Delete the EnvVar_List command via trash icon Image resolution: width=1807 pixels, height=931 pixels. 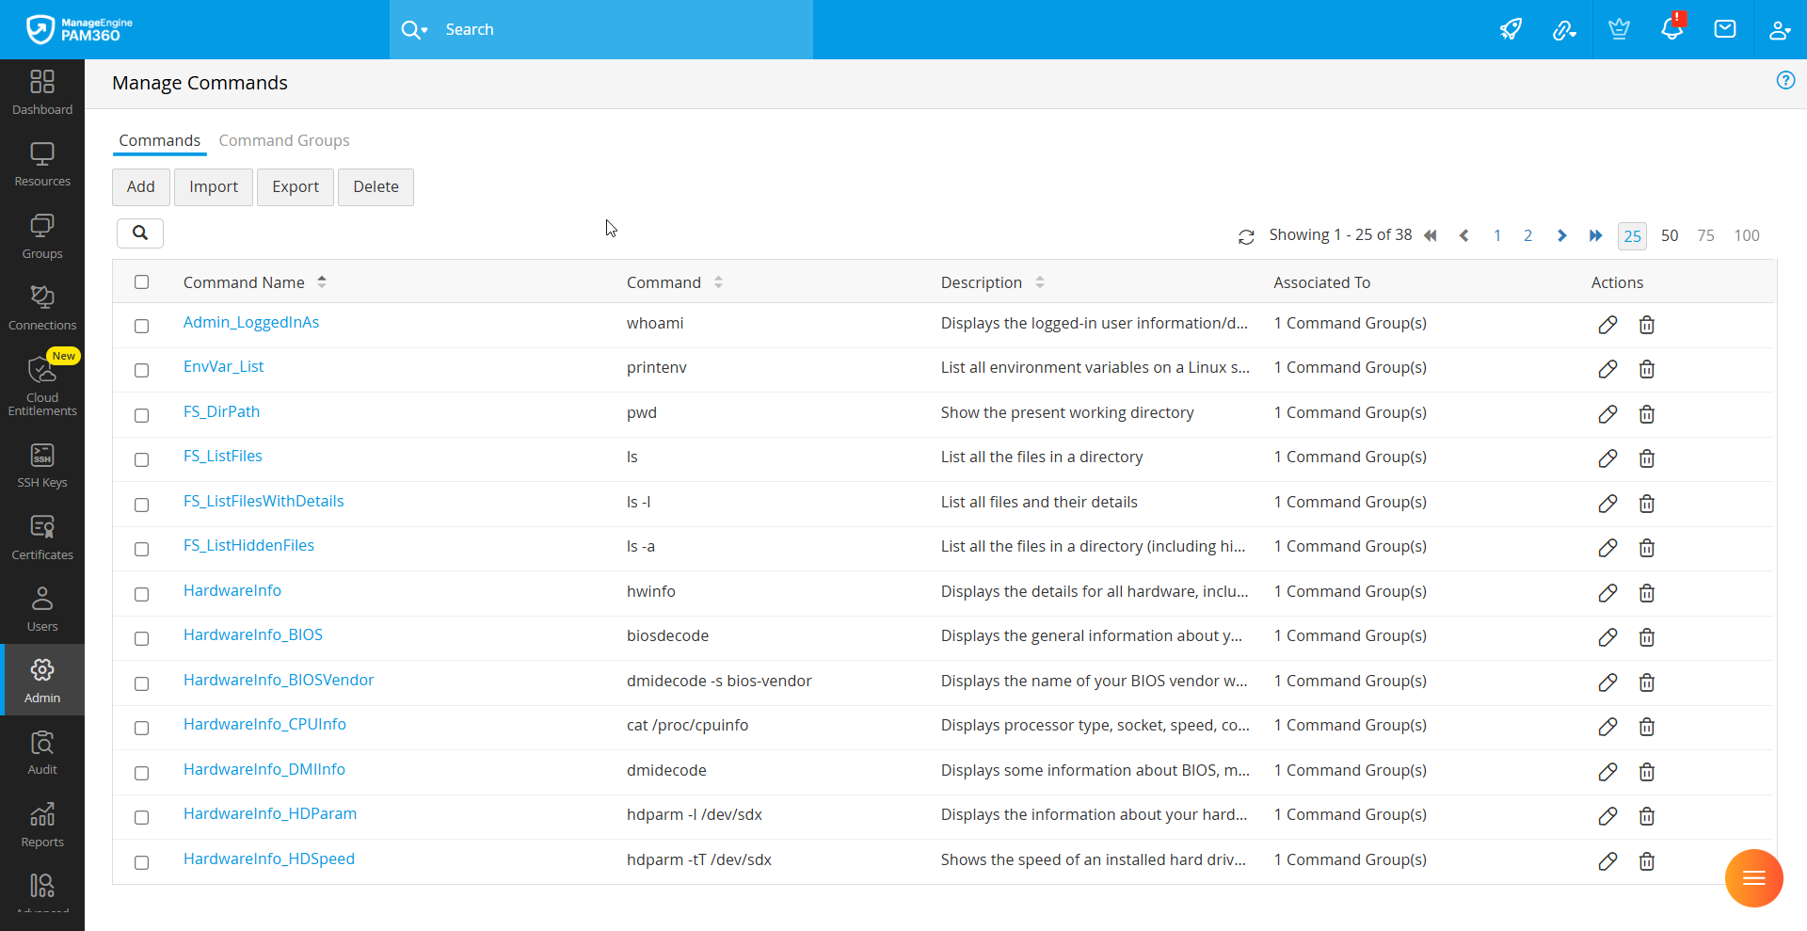pyautogui.click(x=1646, y=369)
